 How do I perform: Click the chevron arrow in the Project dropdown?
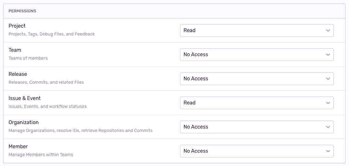[328, 30]
